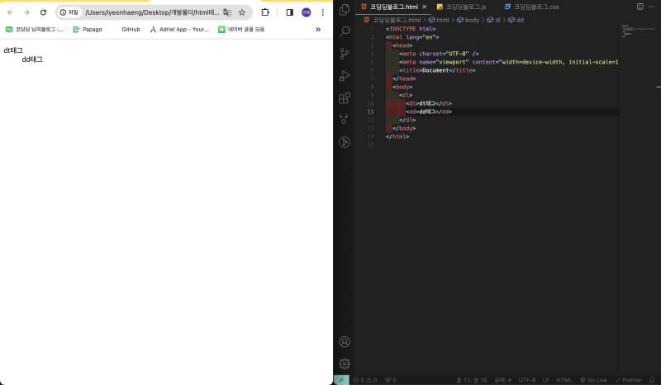Click the Chrome address bar URL
Viewport: 661px width, 385px height.
(x=152, y=12)
